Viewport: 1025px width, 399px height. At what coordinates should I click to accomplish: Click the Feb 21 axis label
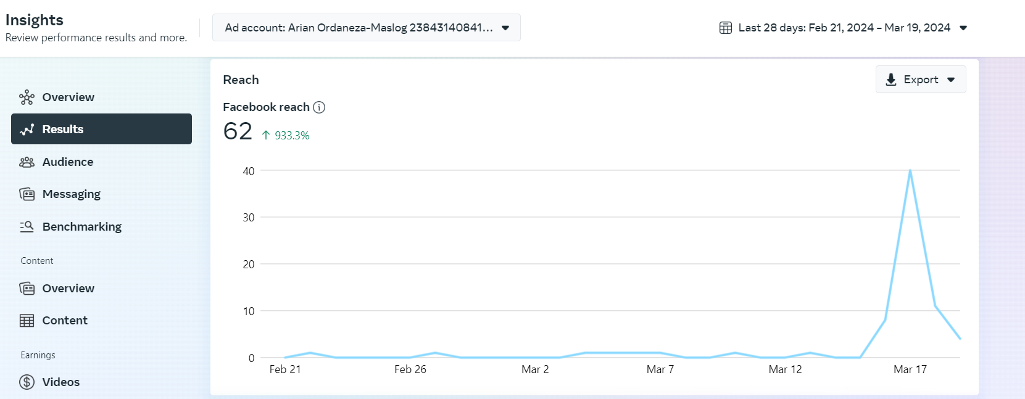coord(285,369)
